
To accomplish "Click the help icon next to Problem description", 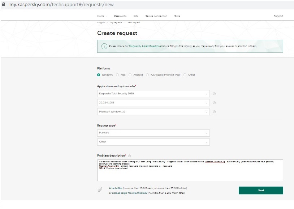I will (129, 155).
